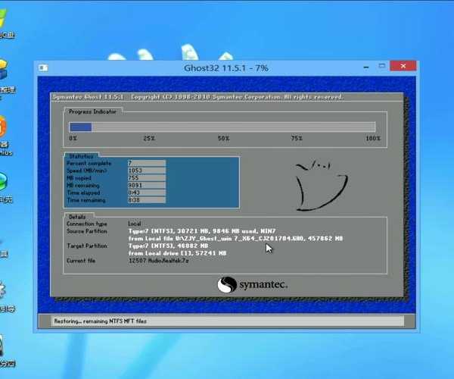Click the Time elapsed value 0:43
This screenshot has width=454, height=379.
(x=147, y=193)
